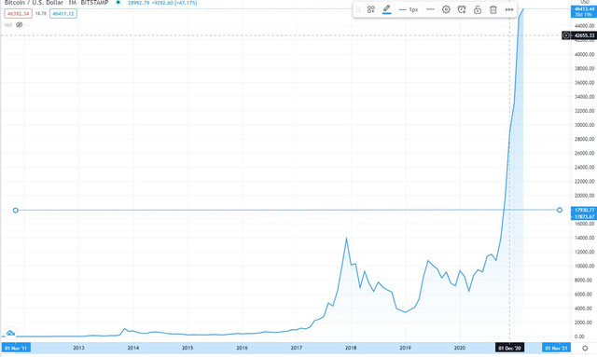Select the horizontal line left anchor point
Viewport: 597px width, 357px height.
pos(16,210)
